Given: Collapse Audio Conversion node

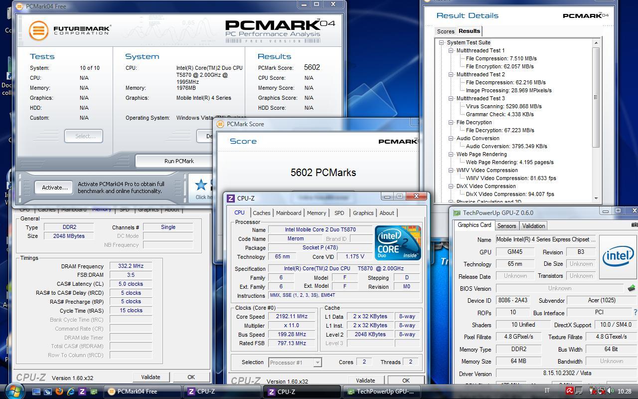Looking at the screenshot, I should click(451, 138).
